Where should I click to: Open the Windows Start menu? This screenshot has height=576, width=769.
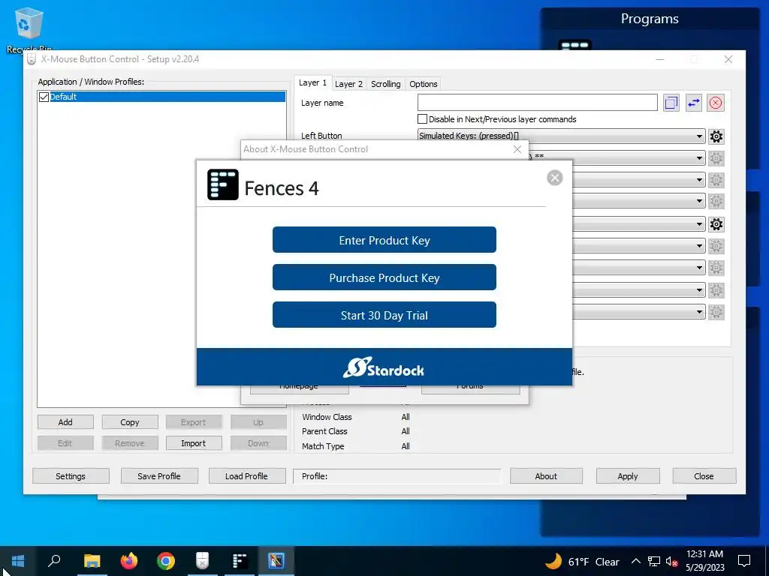pos(18,561)
